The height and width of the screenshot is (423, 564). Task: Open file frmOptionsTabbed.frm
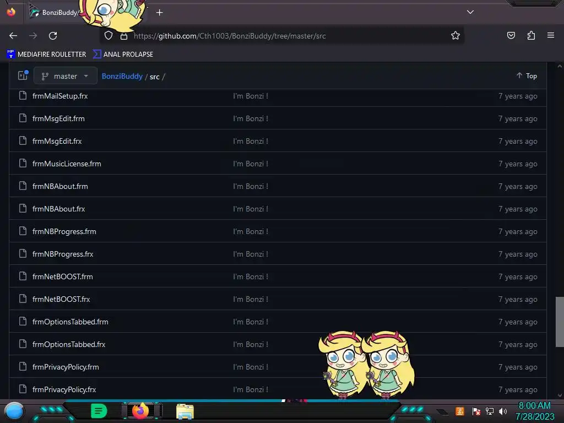click(70, 322)
